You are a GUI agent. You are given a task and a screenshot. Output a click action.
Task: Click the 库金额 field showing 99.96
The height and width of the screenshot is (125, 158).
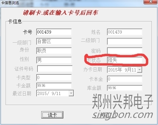tap(125, 88)
